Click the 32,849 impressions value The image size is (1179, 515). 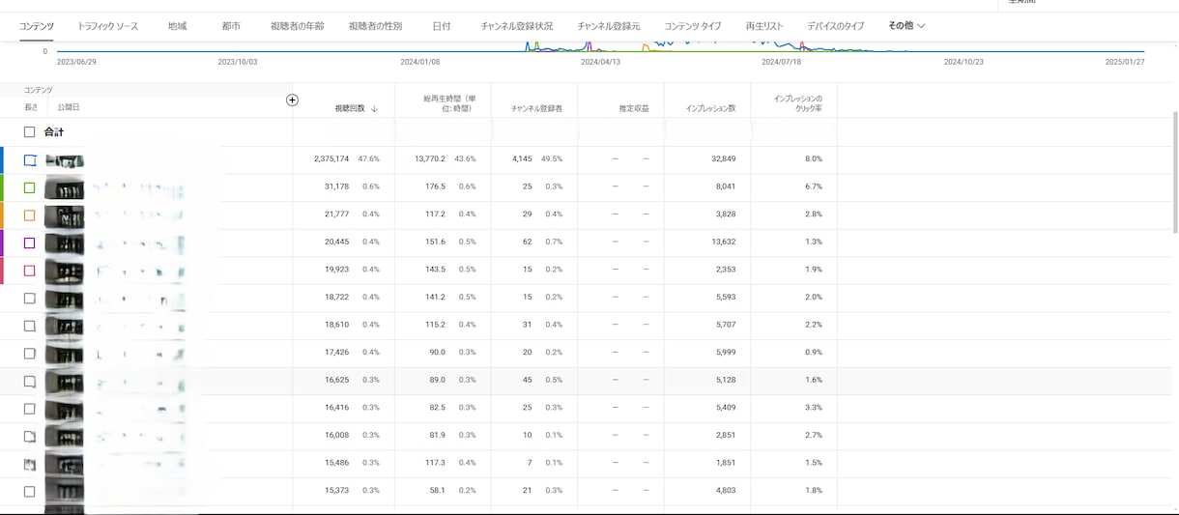point(724,158)
